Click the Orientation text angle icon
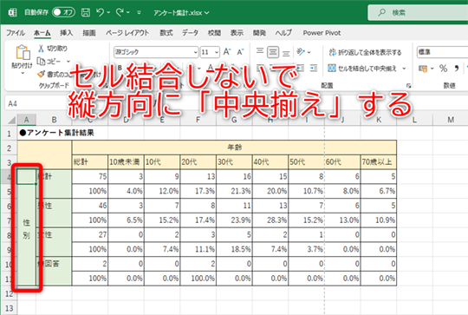The image size is (468, 315). pos(301,52)
